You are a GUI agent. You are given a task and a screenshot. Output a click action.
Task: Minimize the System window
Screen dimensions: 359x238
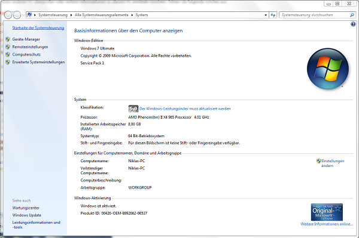(x=328, y=4)
